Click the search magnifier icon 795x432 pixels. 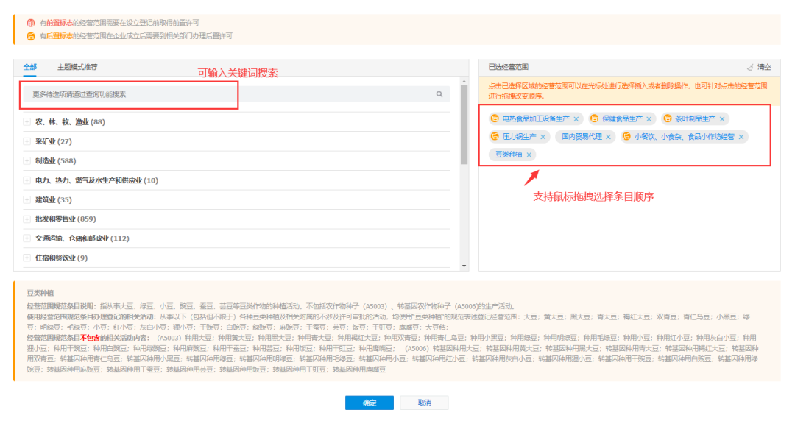click(439, 94)
